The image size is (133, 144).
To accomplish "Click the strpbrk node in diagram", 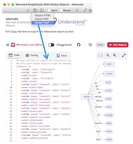I will [x=109, y=64].
